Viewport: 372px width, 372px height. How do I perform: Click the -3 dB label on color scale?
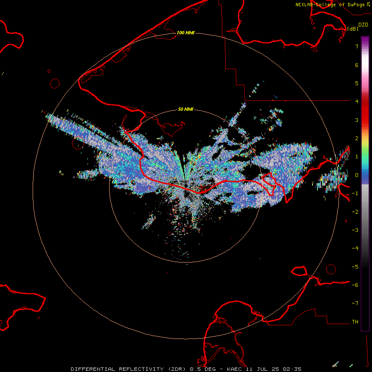point(355,230)
